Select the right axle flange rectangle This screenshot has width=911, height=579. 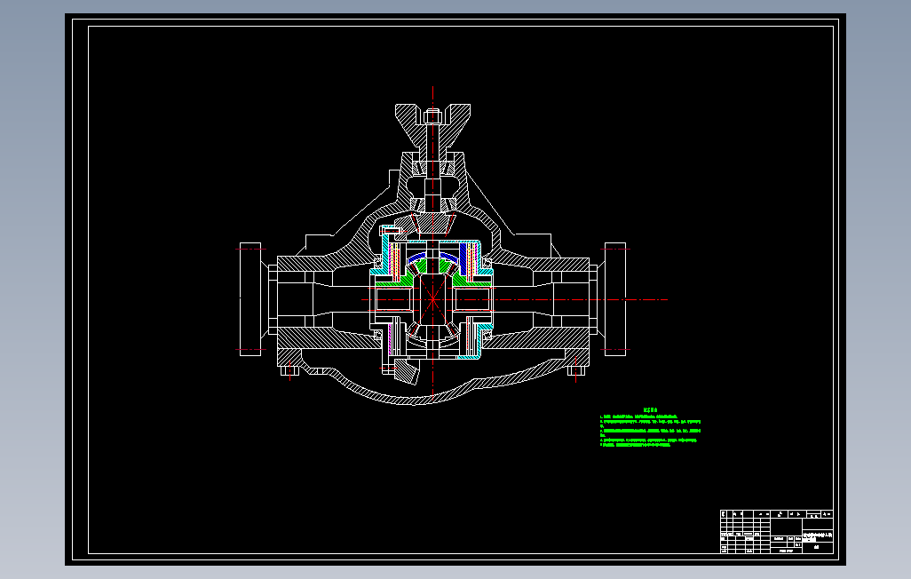click(x=615, y=299)
